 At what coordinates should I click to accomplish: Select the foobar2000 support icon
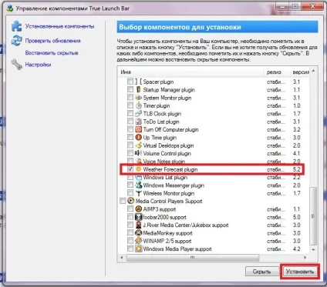point(138,217)
